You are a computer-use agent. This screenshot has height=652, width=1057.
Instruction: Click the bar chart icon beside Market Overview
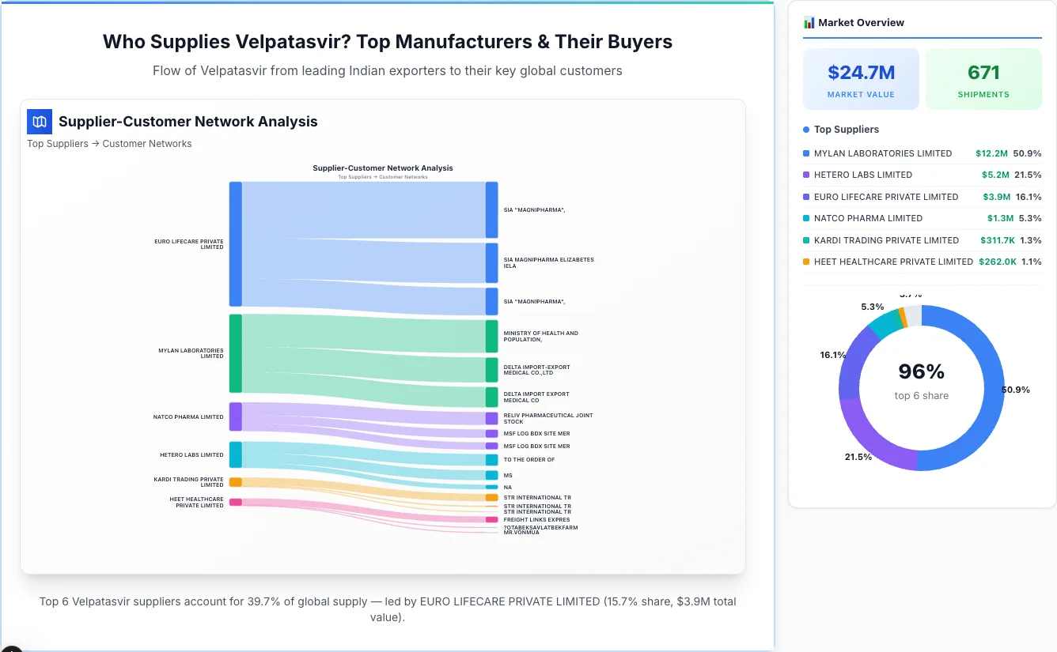pos(808,22)
